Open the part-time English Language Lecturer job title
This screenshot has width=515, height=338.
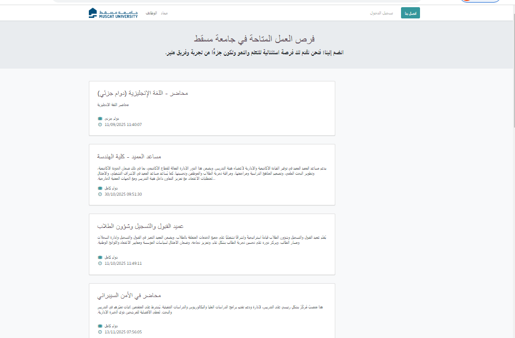(x=142, y=93)
